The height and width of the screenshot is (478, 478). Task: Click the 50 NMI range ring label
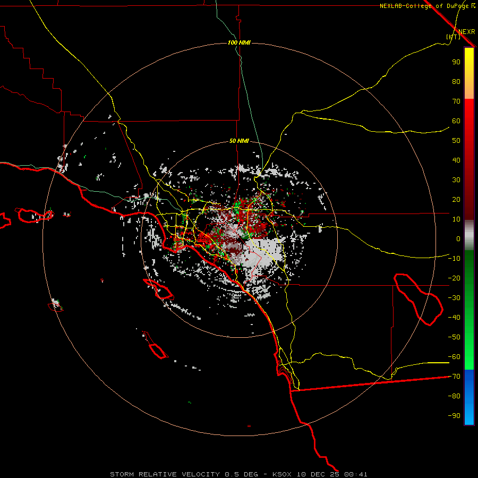pos(239,141)
